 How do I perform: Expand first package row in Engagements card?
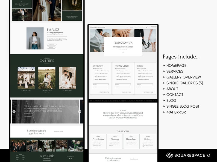(x=123, y=85)
